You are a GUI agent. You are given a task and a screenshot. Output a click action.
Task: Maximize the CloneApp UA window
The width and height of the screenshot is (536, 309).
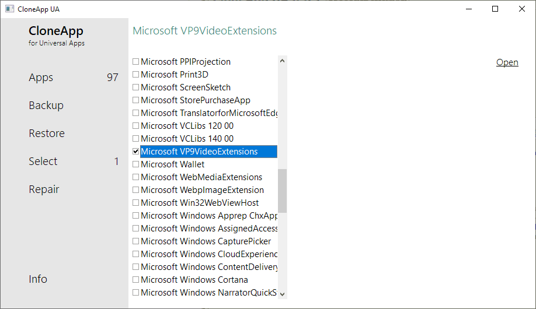[x=495, y=9]
